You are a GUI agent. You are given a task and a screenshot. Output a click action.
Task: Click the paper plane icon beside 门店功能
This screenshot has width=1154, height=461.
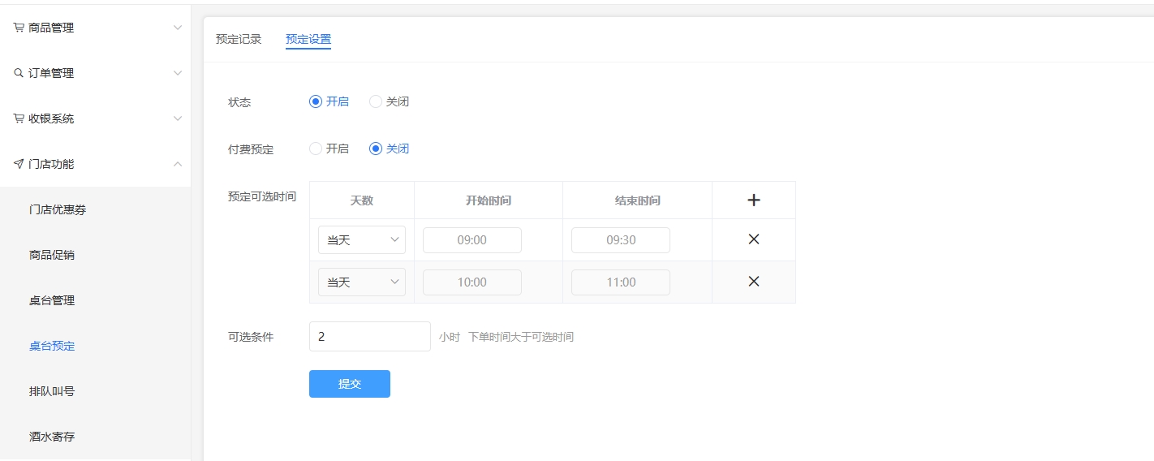point(19,164)
